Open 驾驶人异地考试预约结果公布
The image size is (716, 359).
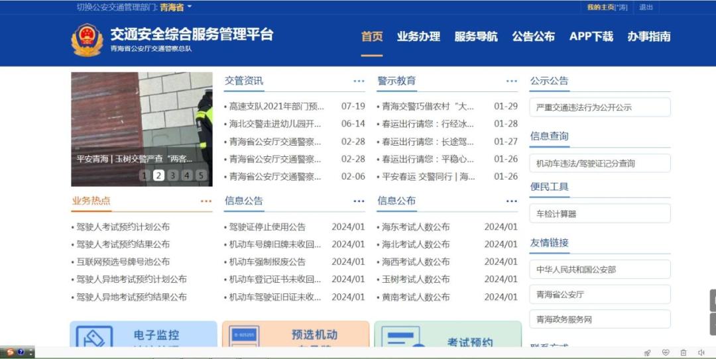(131, 297)
